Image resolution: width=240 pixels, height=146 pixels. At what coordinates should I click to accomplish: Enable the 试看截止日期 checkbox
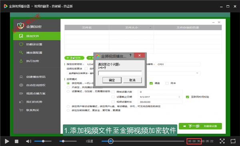coord(113,97)
